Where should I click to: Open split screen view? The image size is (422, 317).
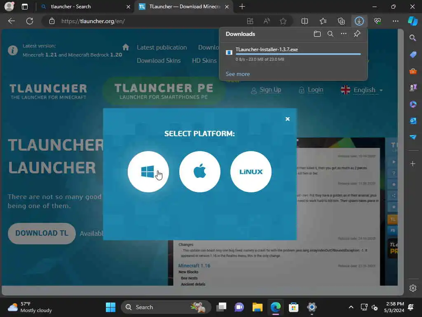point(305,21)
